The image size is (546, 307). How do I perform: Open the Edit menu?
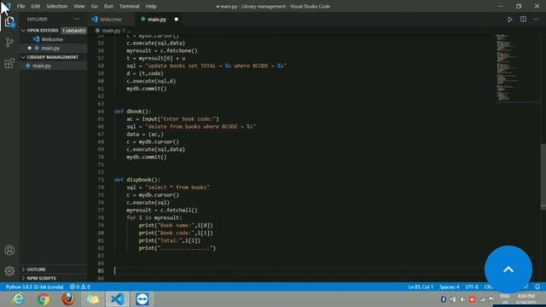36,6
